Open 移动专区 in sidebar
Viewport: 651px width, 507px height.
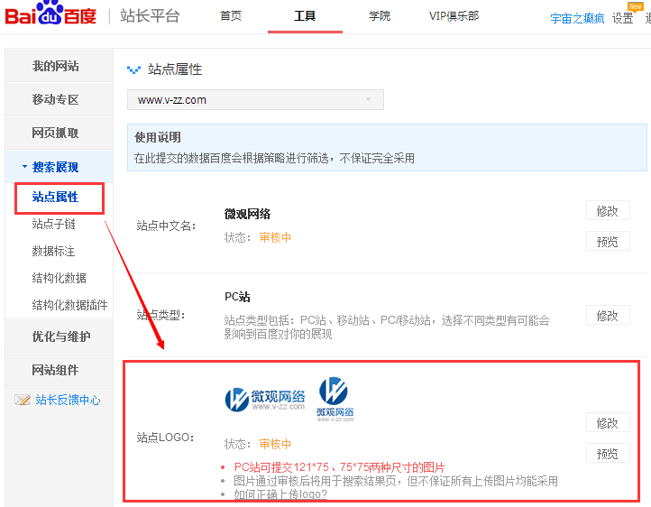[59, 99]
